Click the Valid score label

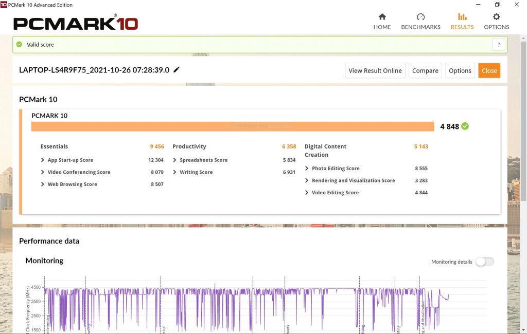[40, 45]
